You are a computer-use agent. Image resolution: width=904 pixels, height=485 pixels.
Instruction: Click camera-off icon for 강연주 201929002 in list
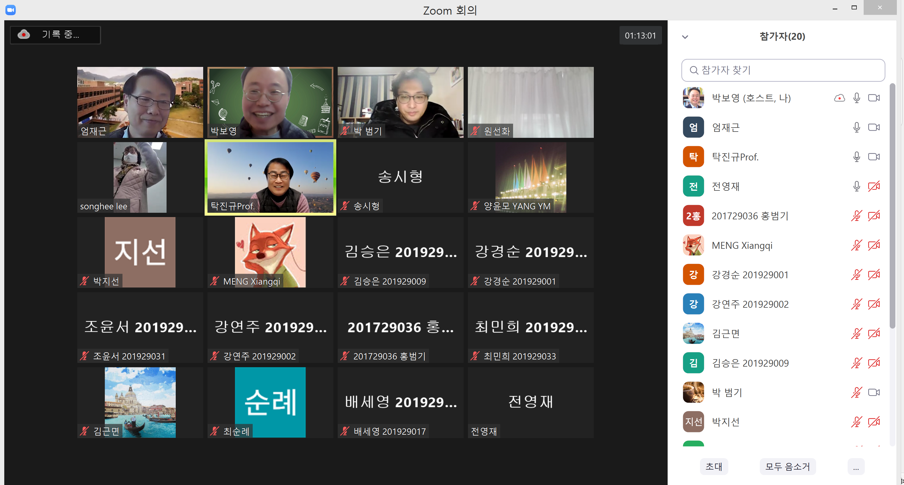874,304
